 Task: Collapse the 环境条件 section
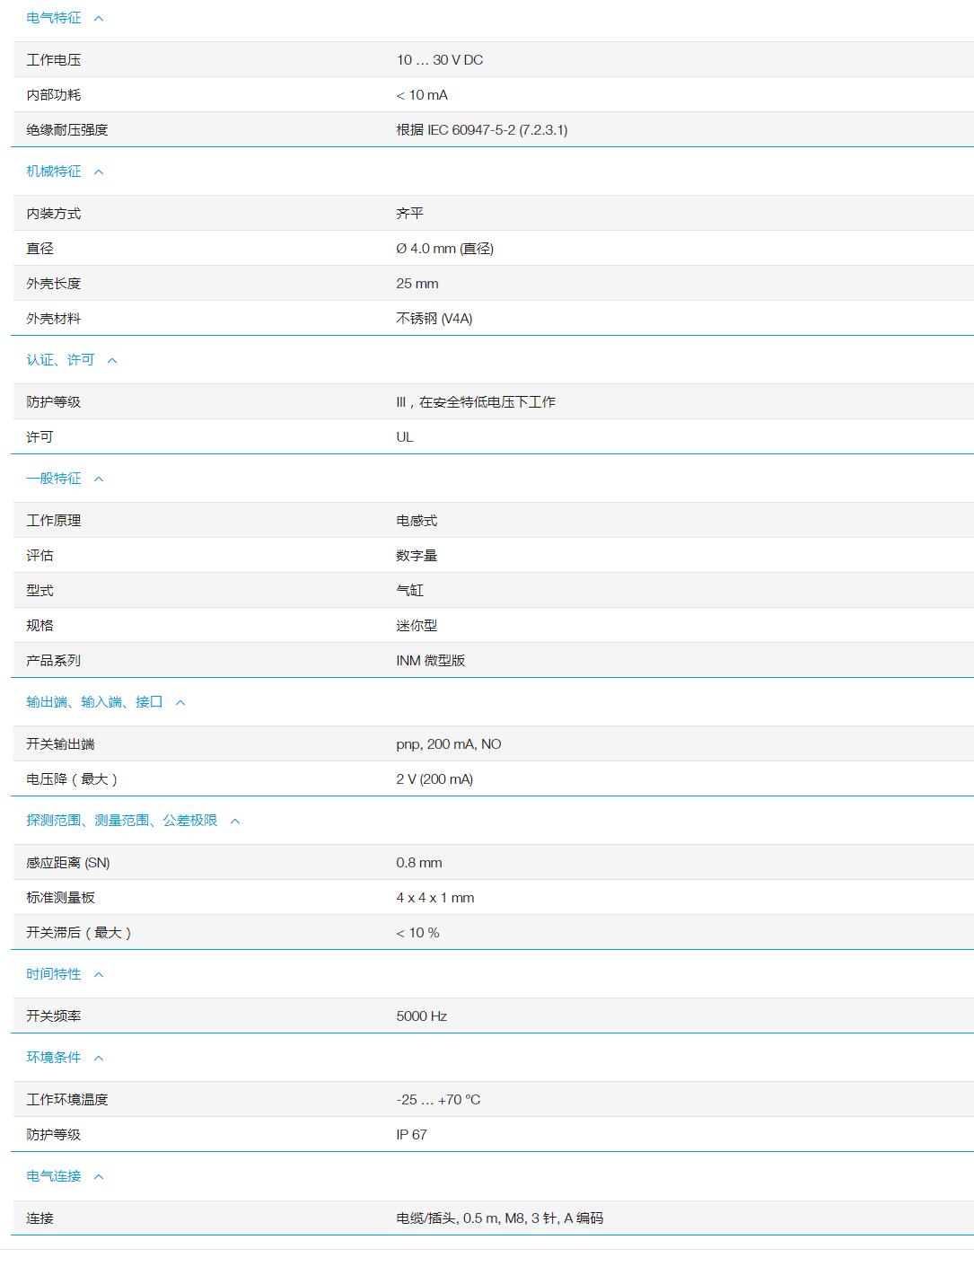(x=99, y=1057)
